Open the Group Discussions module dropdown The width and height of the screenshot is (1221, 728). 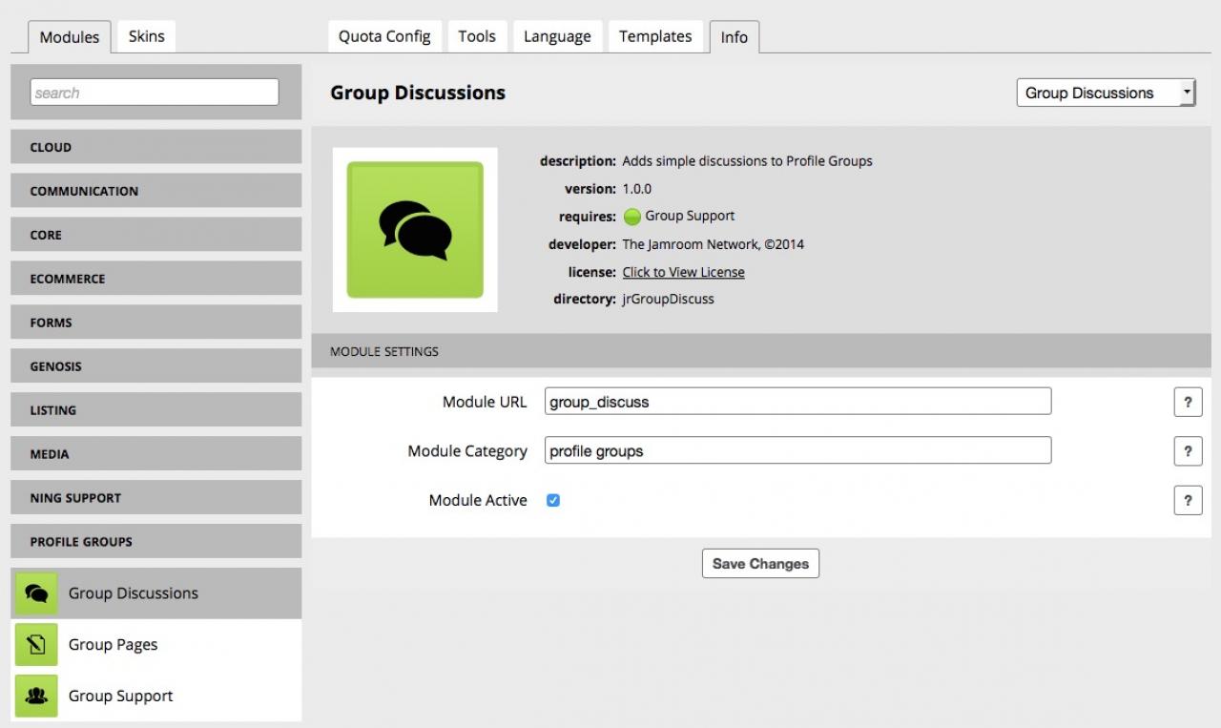(1106, 93)
